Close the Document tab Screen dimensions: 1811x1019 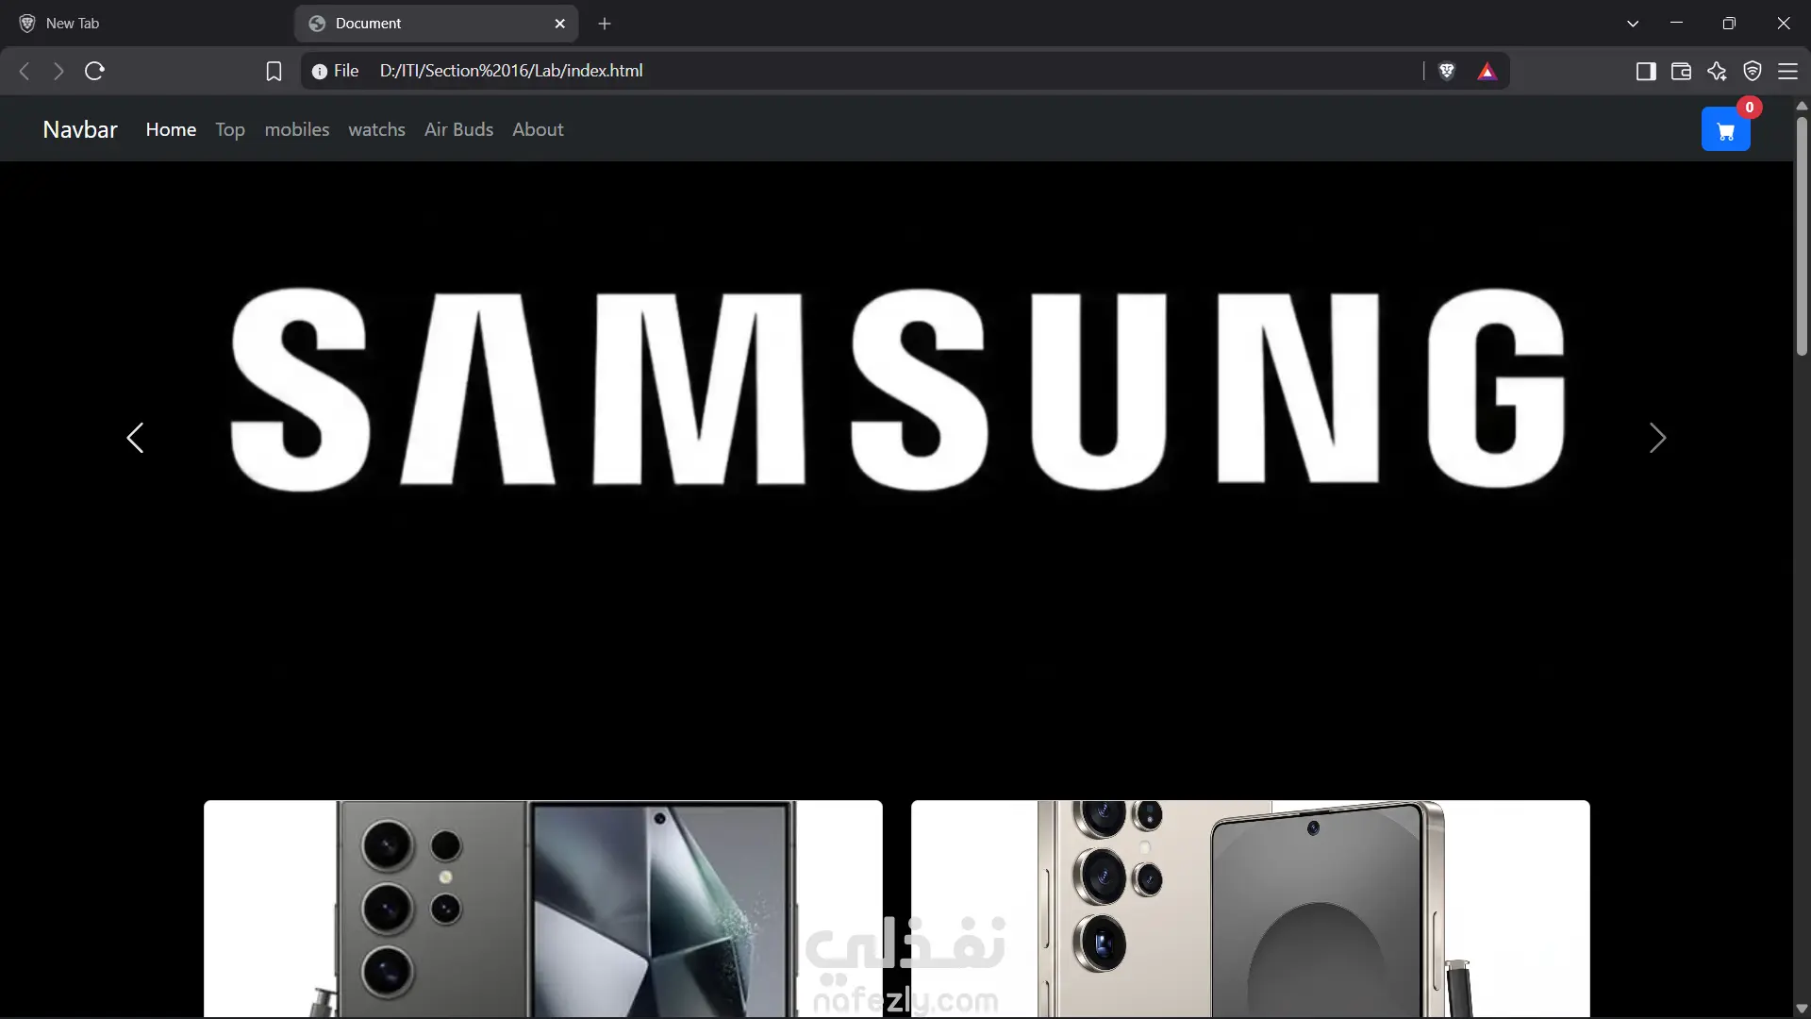coord(560,24)
